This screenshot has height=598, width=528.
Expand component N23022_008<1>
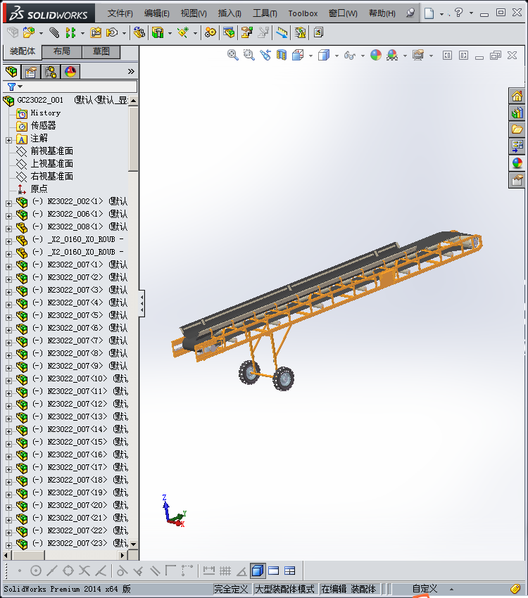pos(8,229)
